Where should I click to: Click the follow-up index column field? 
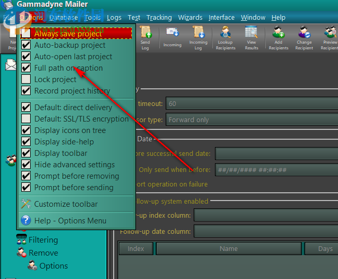(266, 215)
